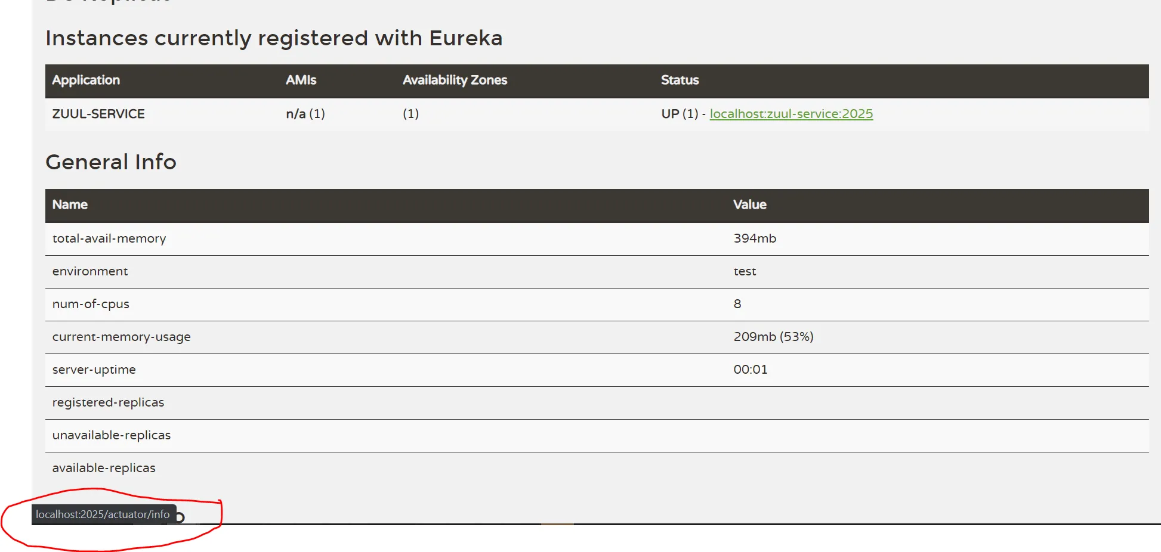Screen dimensions: 1161x552
Task: Select the server-uptime row label
Action: pyautogui.click(x=94, y=370)
